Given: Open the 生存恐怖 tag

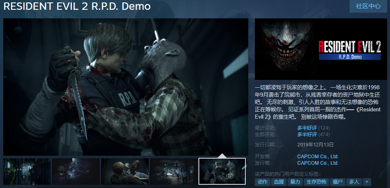Looking at the screenshot, I should point(316,182).
